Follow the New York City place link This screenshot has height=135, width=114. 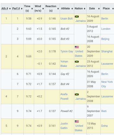tap(107, 84)
